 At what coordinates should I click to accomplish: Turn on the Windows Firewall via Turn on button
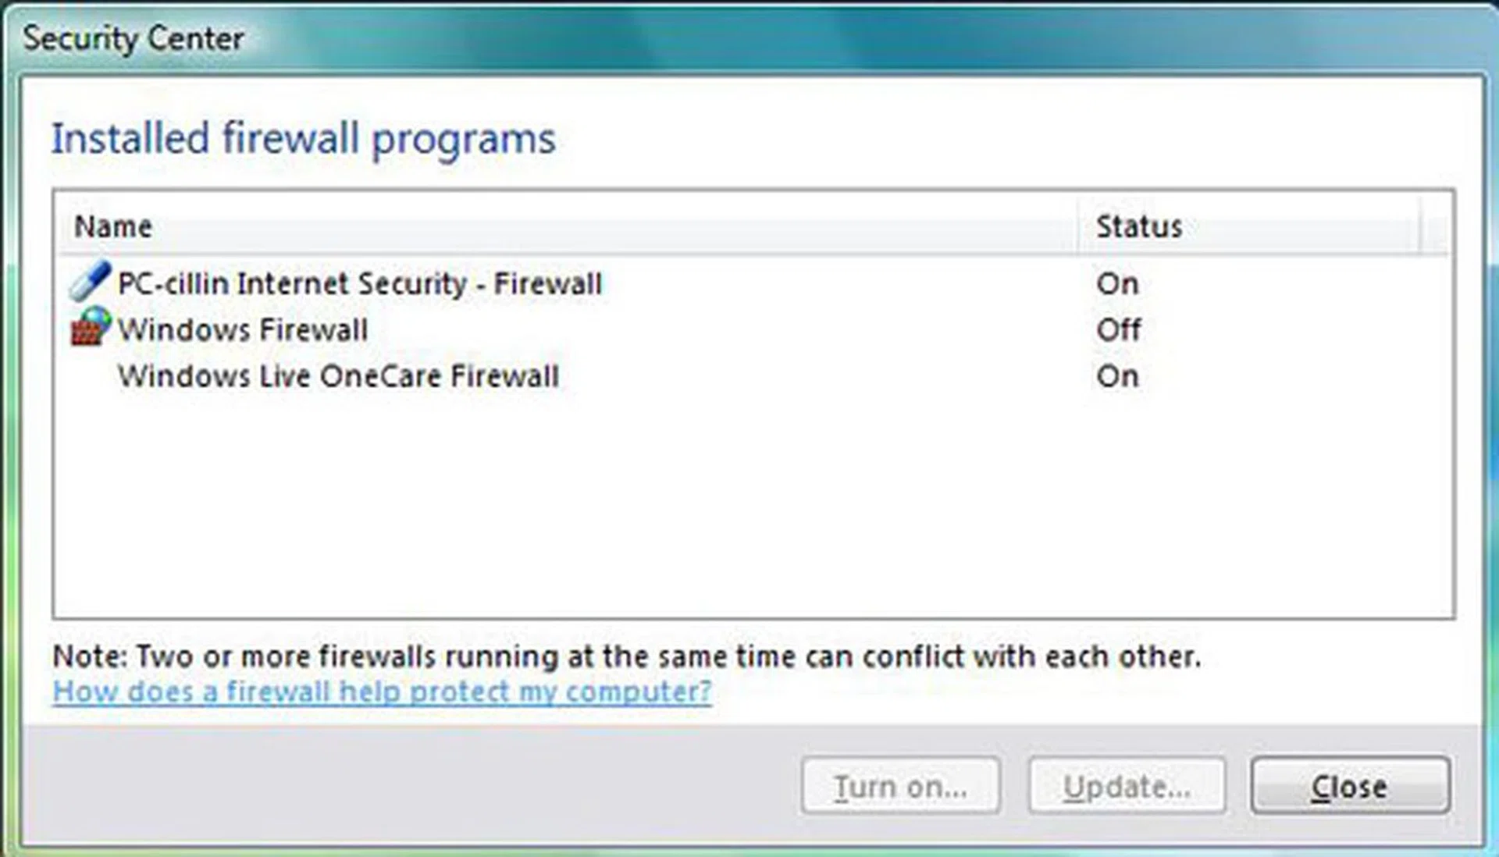(x=899, y=785)
